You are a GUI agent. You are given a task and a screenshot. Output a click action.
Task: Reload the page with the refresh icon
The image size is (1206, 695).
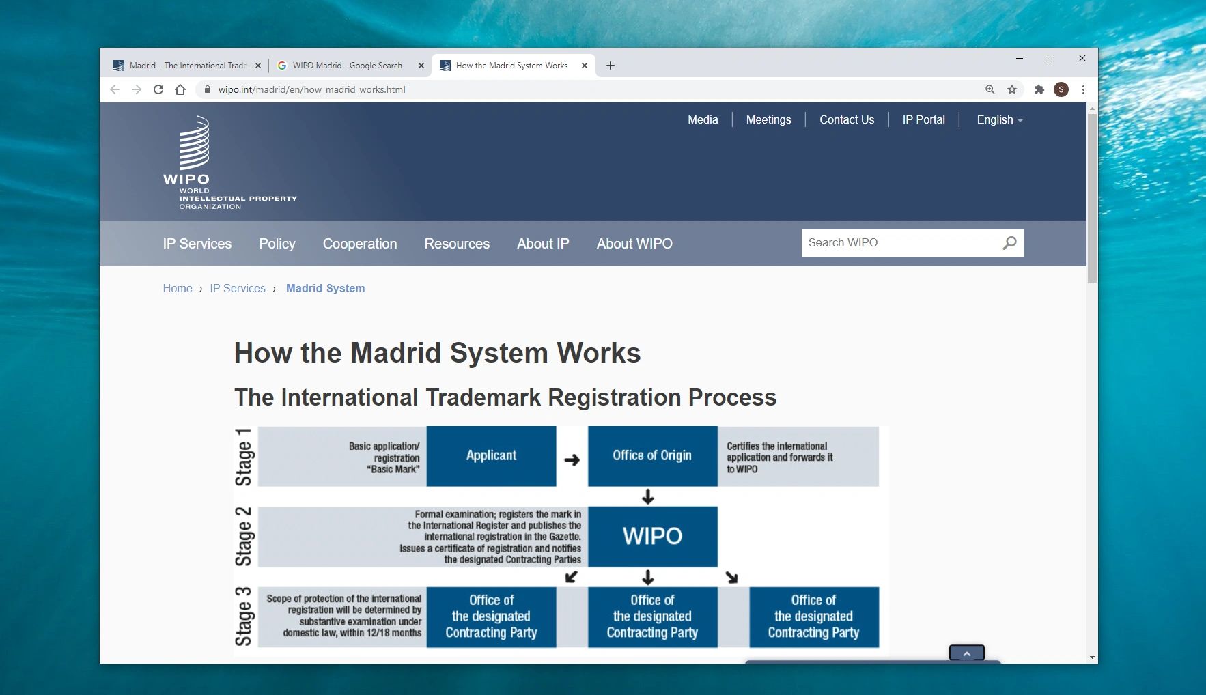click(158, 89)
